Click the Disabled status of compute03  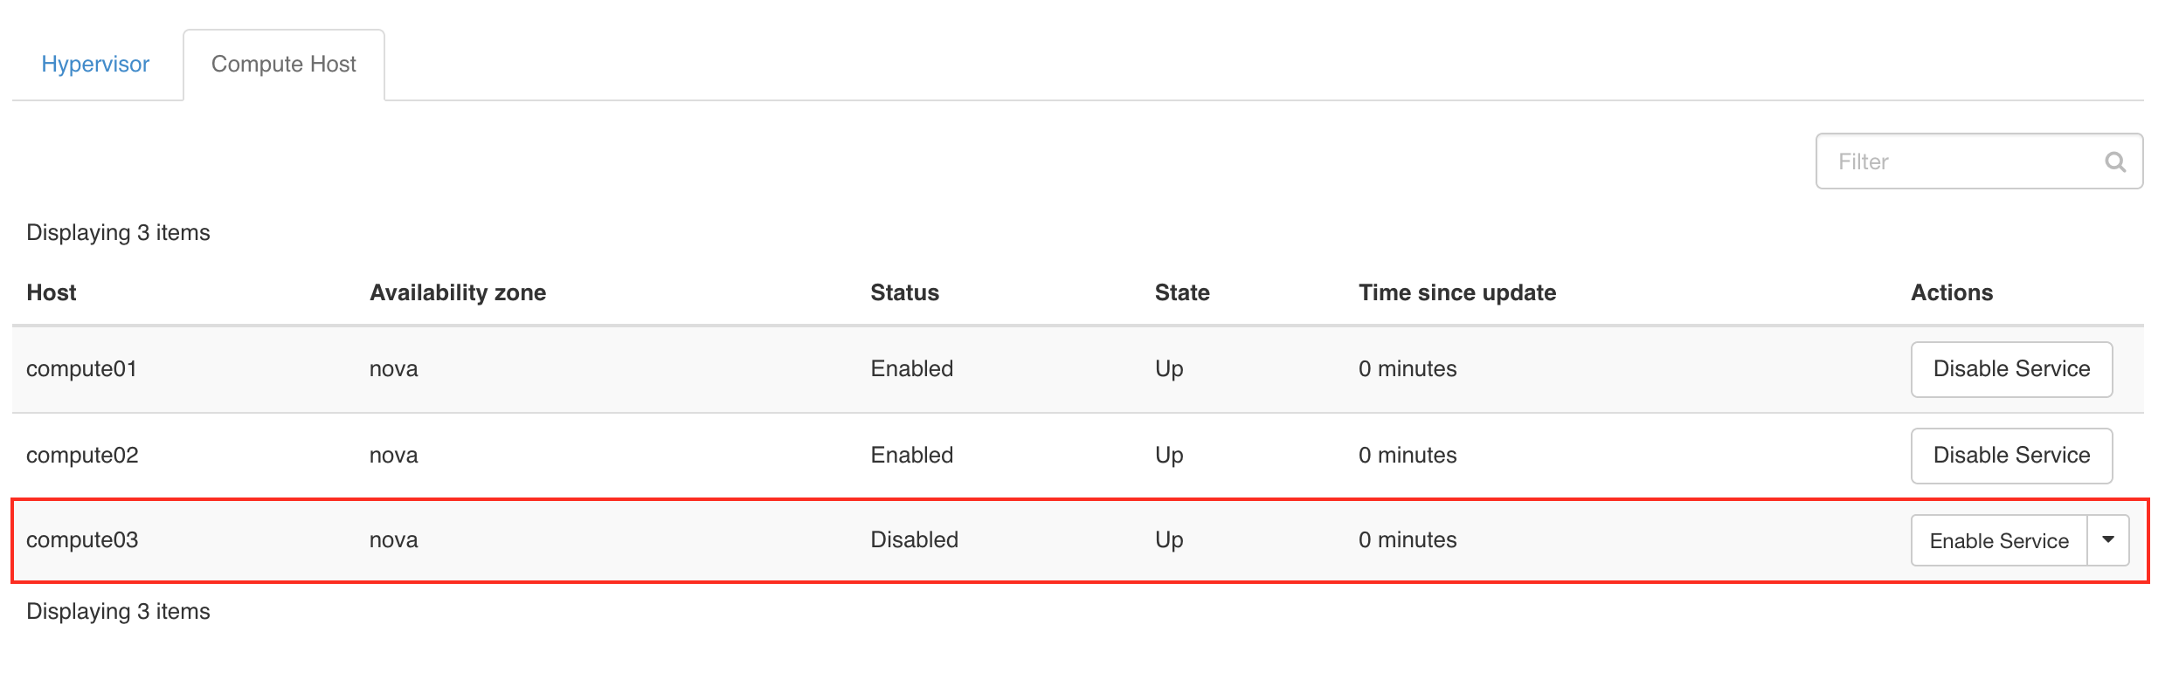(x=914, y=539)
